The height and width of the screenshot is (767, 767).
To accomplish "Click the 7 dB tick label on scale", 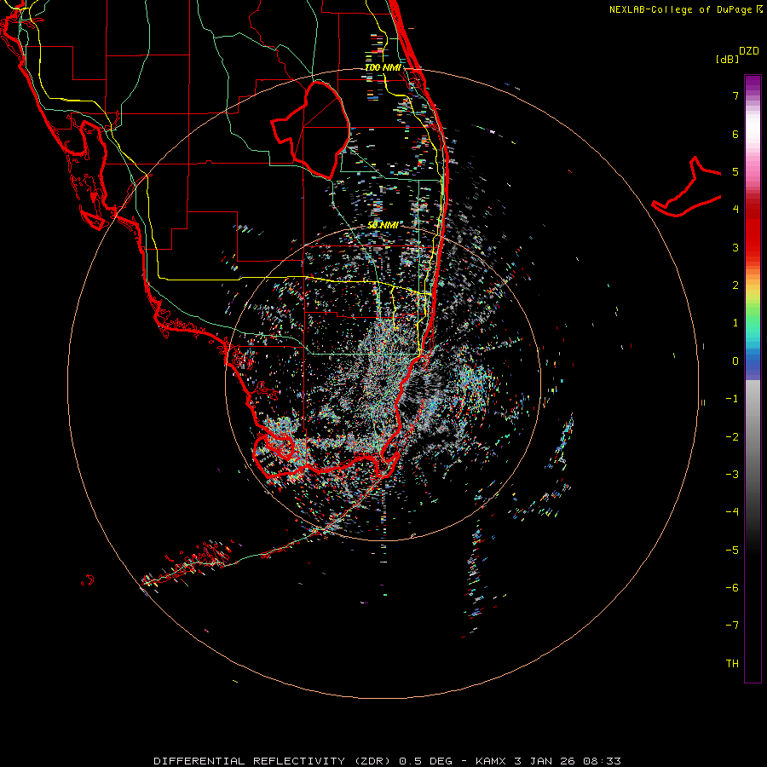I will (x=735, y=95).
